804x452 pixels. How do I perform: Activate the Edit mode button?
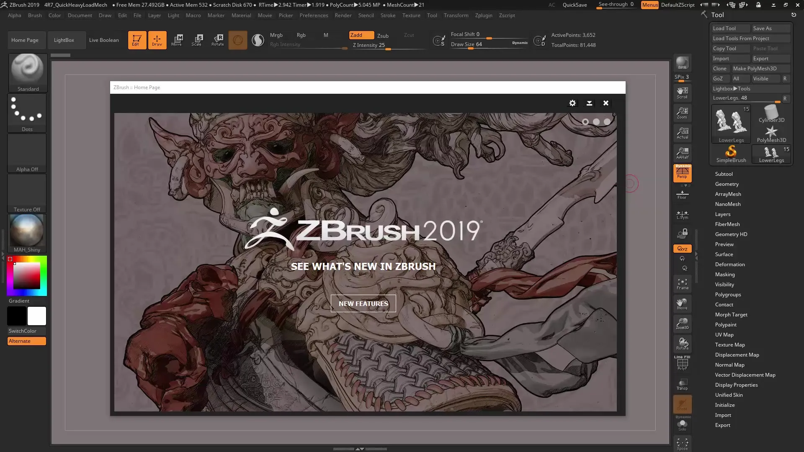(137, 40)
